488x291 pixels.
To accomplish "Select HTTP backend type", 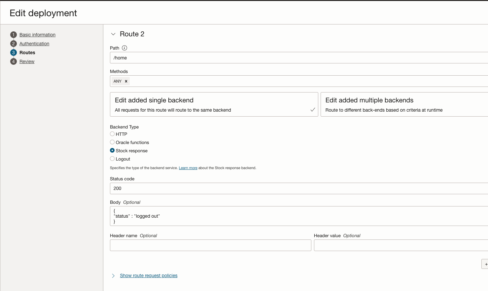I will [x=112, y=134].
